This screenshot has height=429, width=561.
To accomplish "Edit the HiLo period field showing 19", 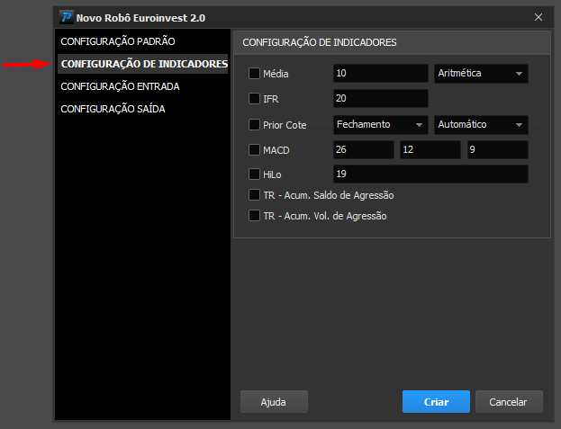I will [430, 174].
